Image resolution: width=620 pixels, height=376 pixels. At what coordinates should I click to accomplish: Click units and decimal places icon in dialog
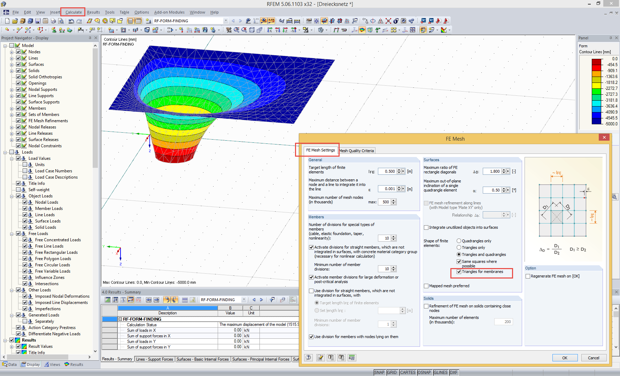coord(352,358)
